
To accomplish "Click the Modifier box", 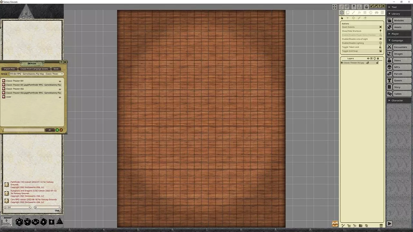I will pos(6,221).
